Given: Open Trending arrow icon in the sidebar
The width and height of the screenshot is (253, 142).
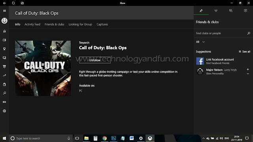Looking at the screenshot, I should pos(4,75).
